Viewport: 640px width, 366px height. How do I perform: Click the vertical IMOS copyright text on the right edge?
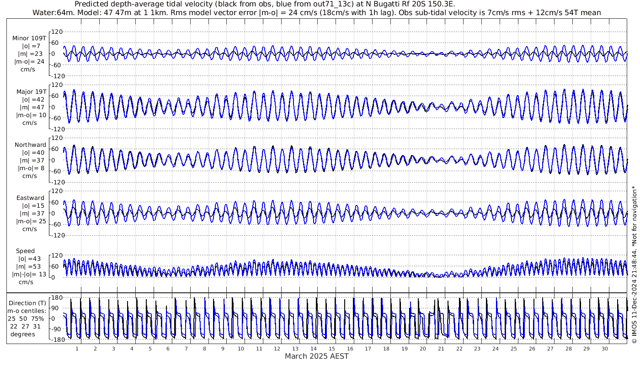click(x=634, y=264)
